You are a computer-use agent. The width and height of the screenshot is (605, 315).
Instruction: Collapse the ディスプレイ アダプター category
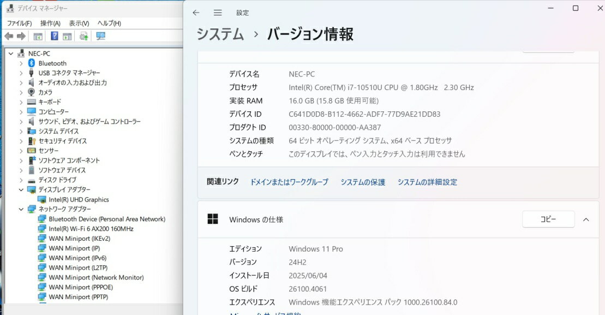point(21,189)
